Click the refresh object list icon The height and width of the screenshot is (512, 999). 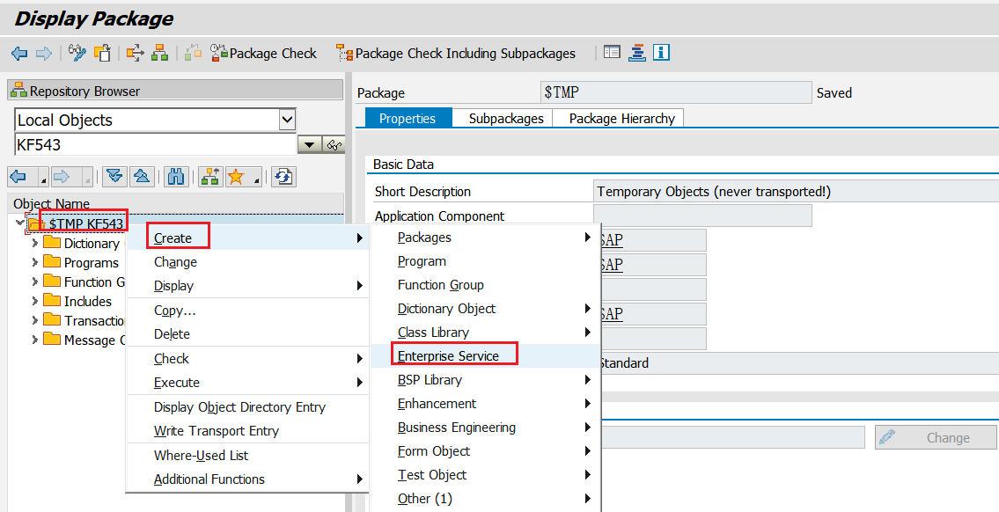coord(283,177)
